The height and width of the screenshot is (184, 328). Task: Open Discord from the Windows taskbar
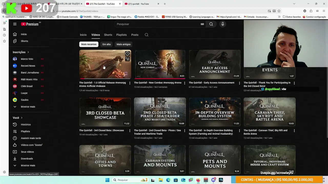click(213, 180)
